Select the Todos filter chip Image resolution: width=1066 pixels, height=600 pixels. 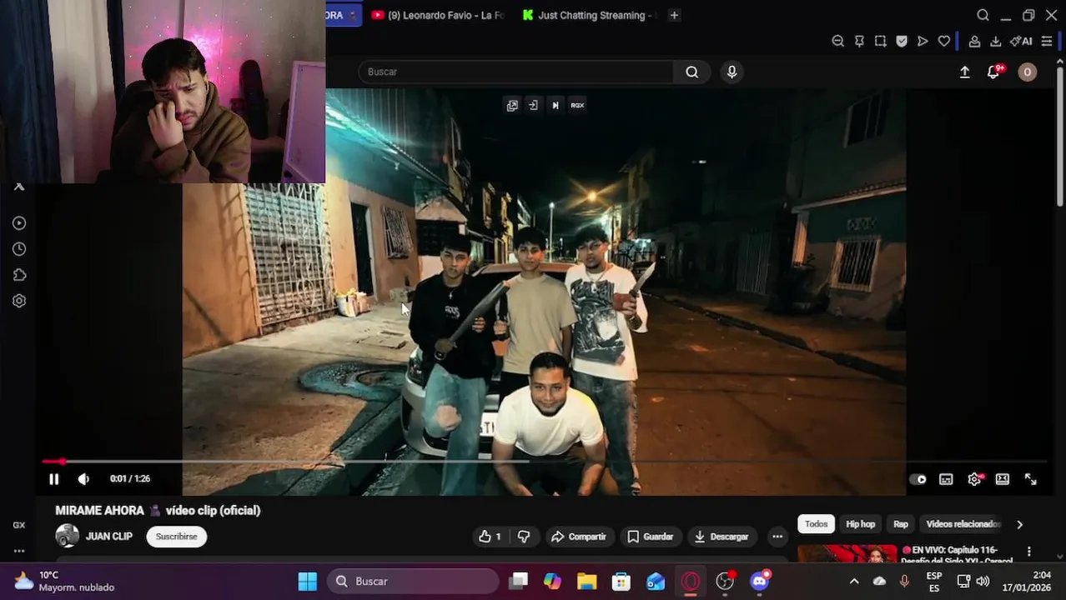click(816, 524)
